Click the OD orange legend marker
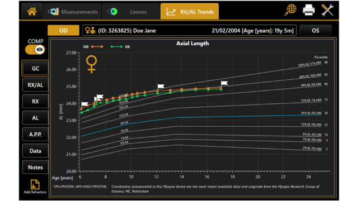The image size is (358, 201). tap(97, 46)
